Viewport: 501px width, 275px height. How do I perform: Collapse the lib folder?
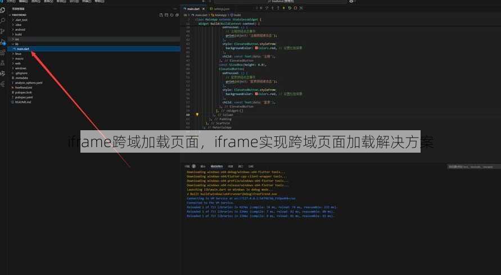(17, 44)
